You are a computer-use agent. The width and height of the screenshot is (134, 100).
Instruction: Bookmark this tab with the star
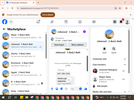(x=120, y=8)
